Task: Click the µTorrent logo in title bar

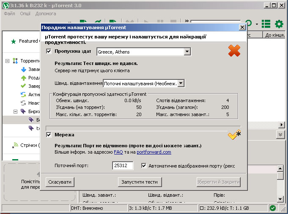Action: [x=6, y=5]
